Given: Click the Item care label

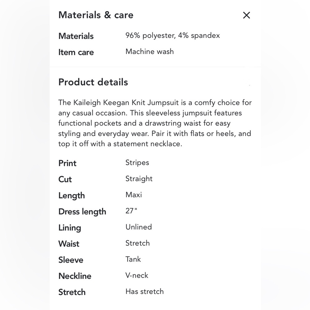Looking at the screenshot, I should tap(76, 52).
